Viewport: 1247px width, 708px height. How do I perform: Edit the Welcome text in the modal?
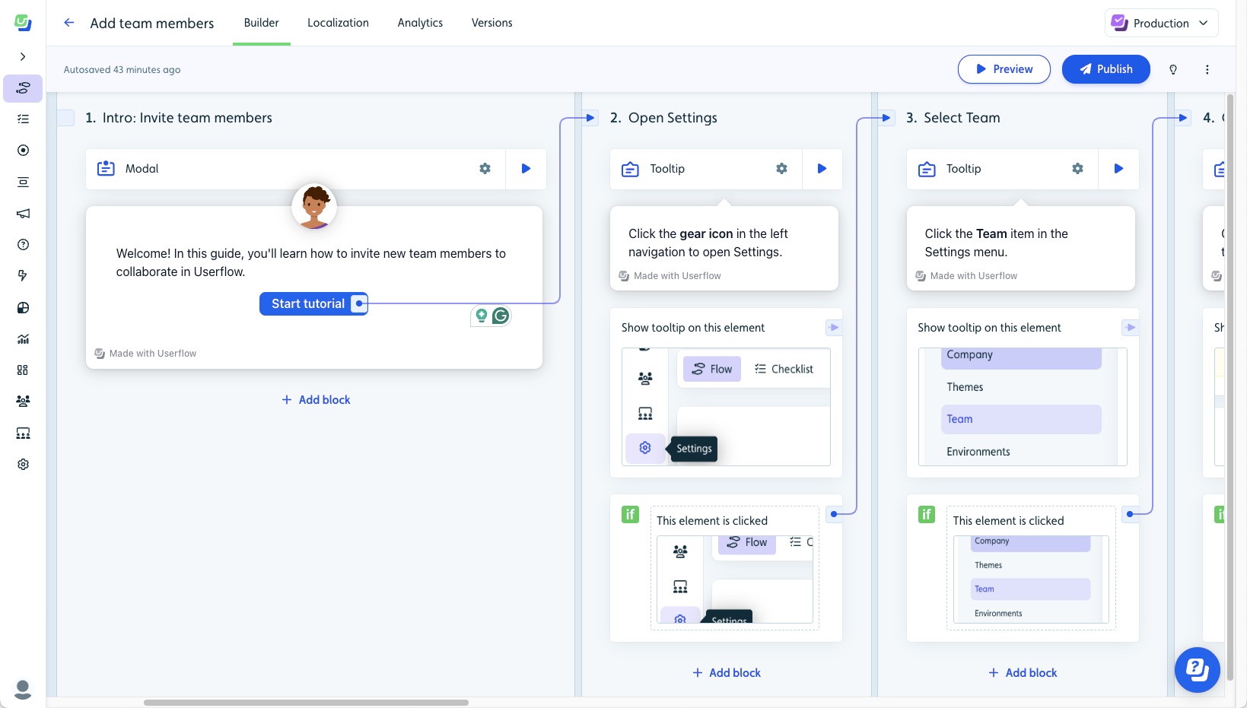click(311, 262)
